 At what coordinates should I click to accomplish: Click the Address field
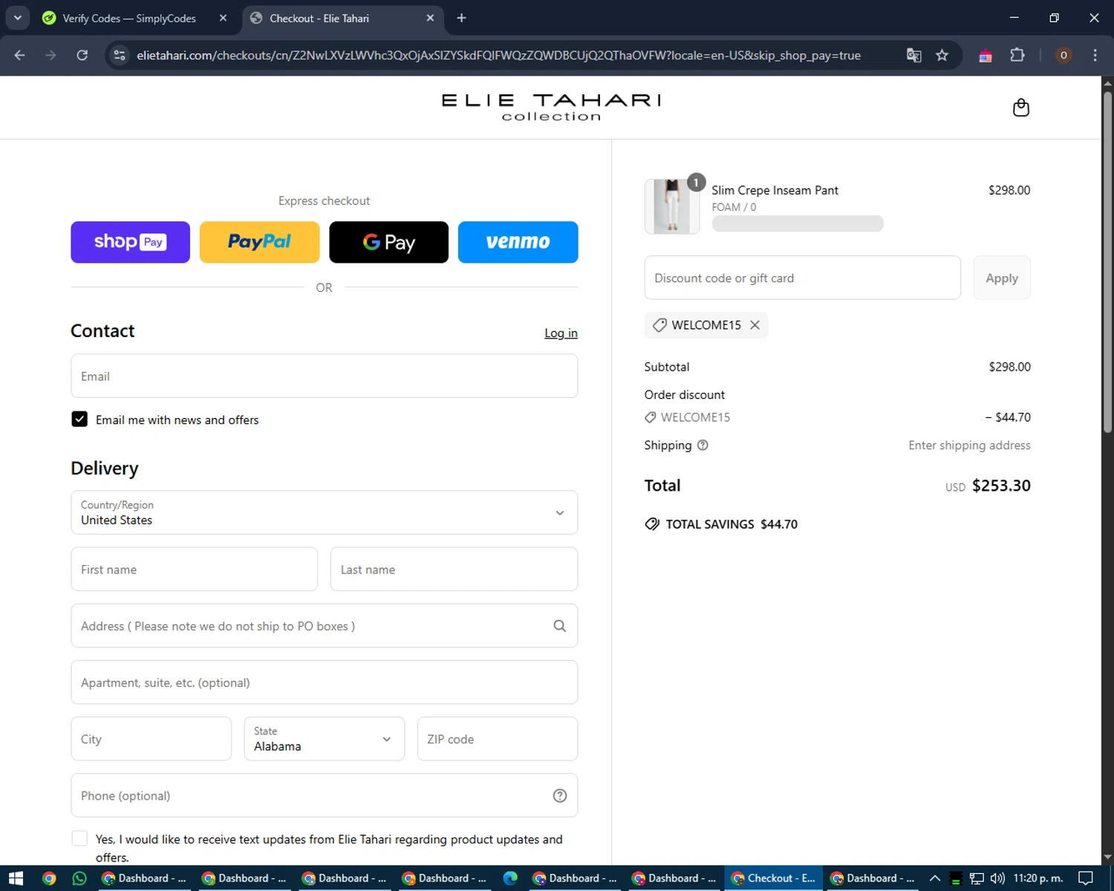(x=325, y=626)
